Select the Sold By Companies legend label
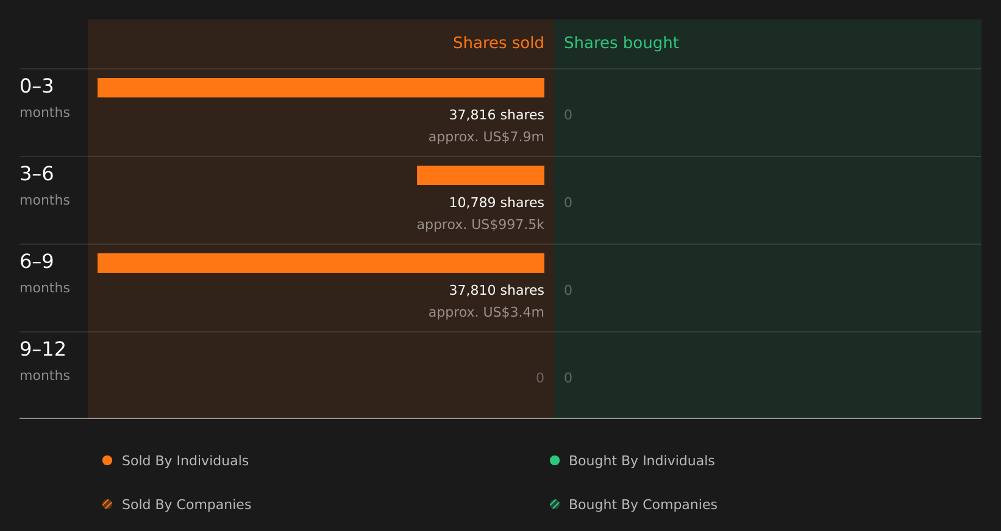Image resolution: width=1001 pixels, height=531 pixels. click(x=187, y=505)
